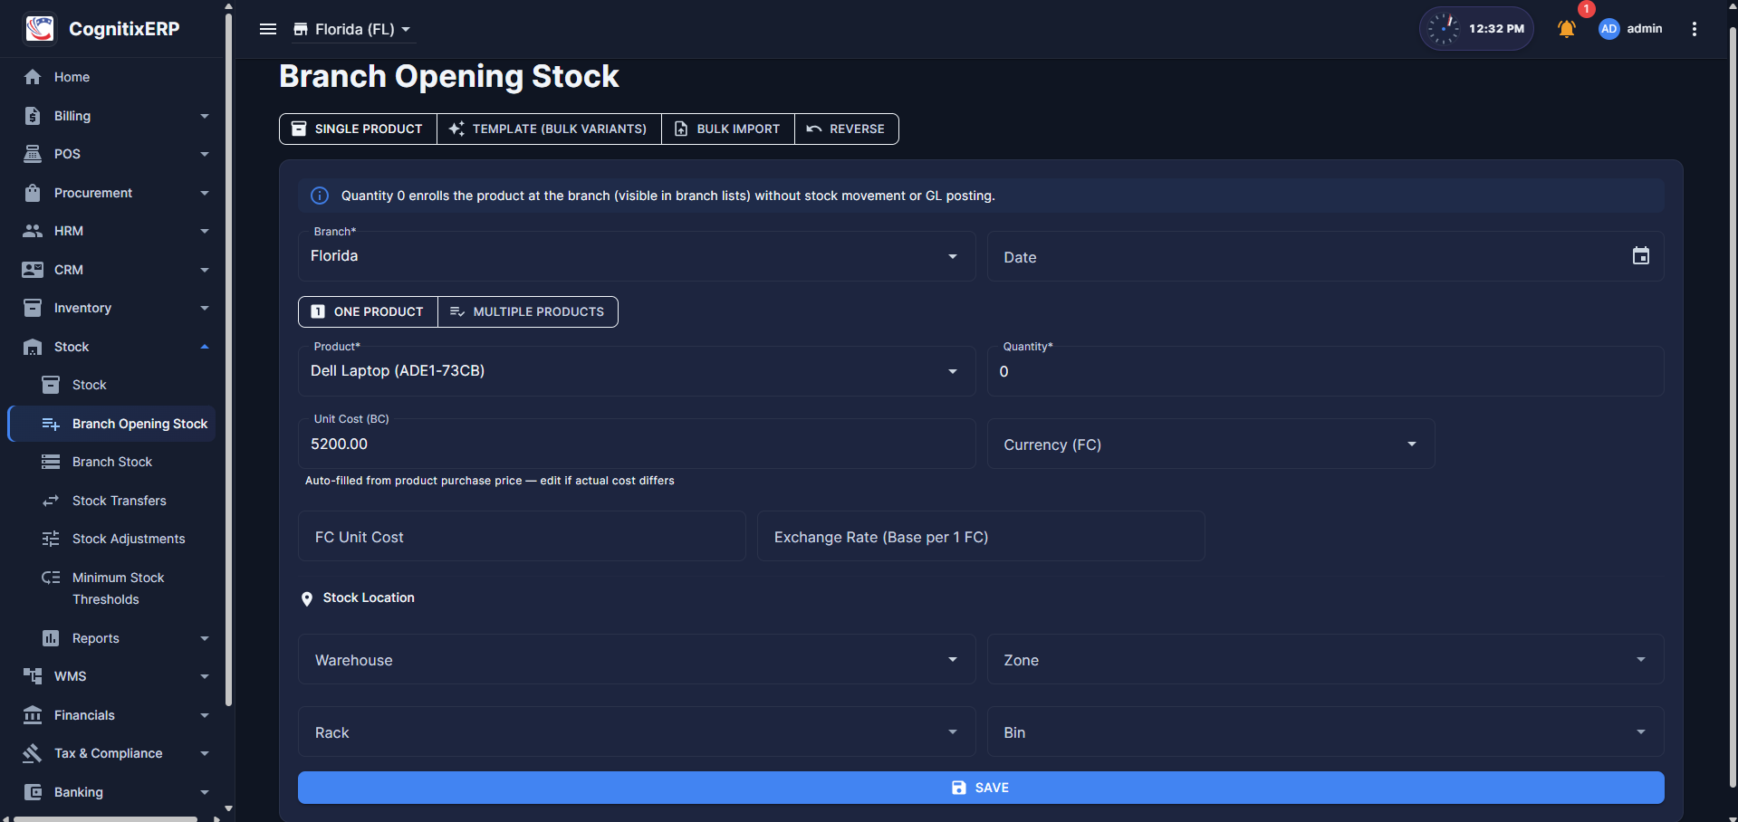The image size is (1738, 822).
Task: Expand the Billing sidebar menu
Action: (x=205, y=116)
